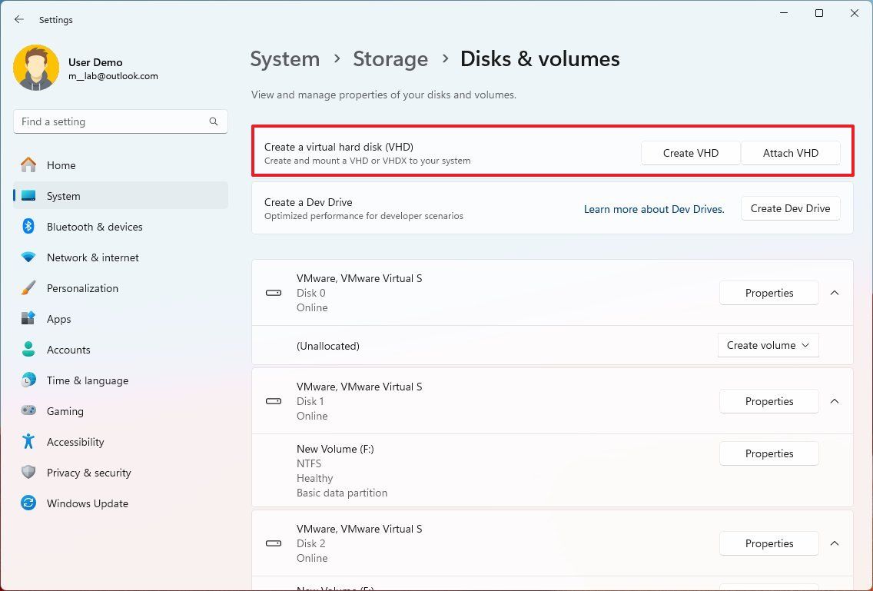
Task: Navigate to Storage via breadcrumb
Action: tap(390, 58)
